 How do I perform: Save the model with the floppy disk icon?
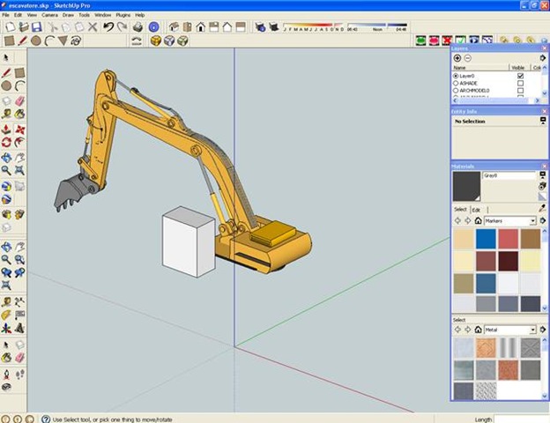pos(36,27)
